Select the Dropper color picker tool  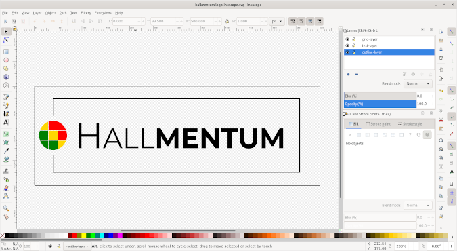[6, 151]
